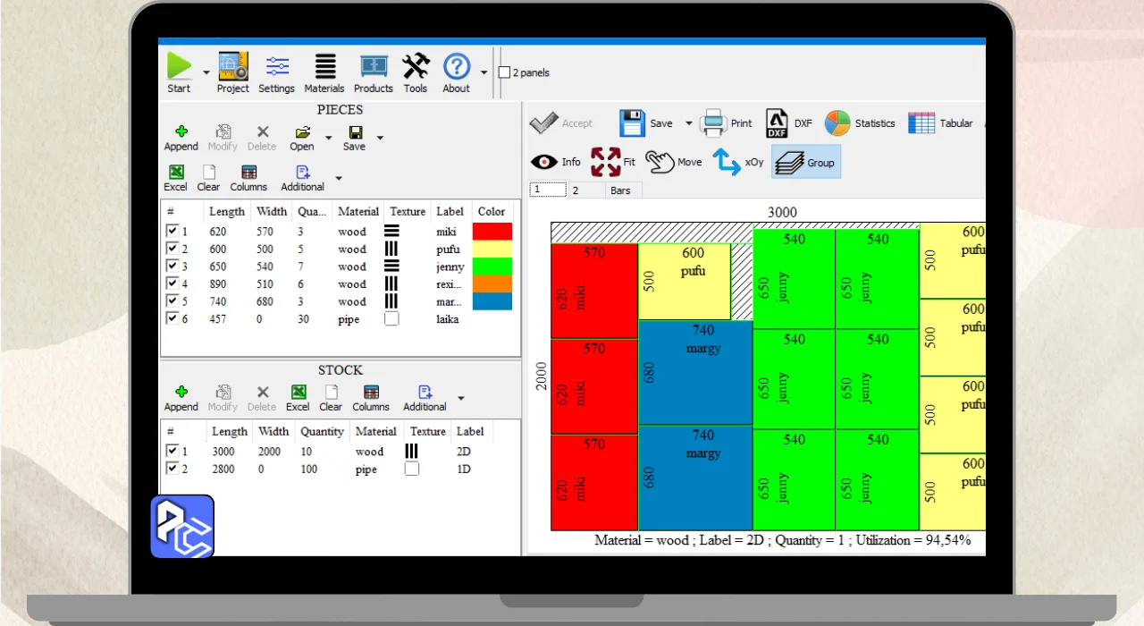Expand the dropdown arrow beside About

tap(484, 72)
